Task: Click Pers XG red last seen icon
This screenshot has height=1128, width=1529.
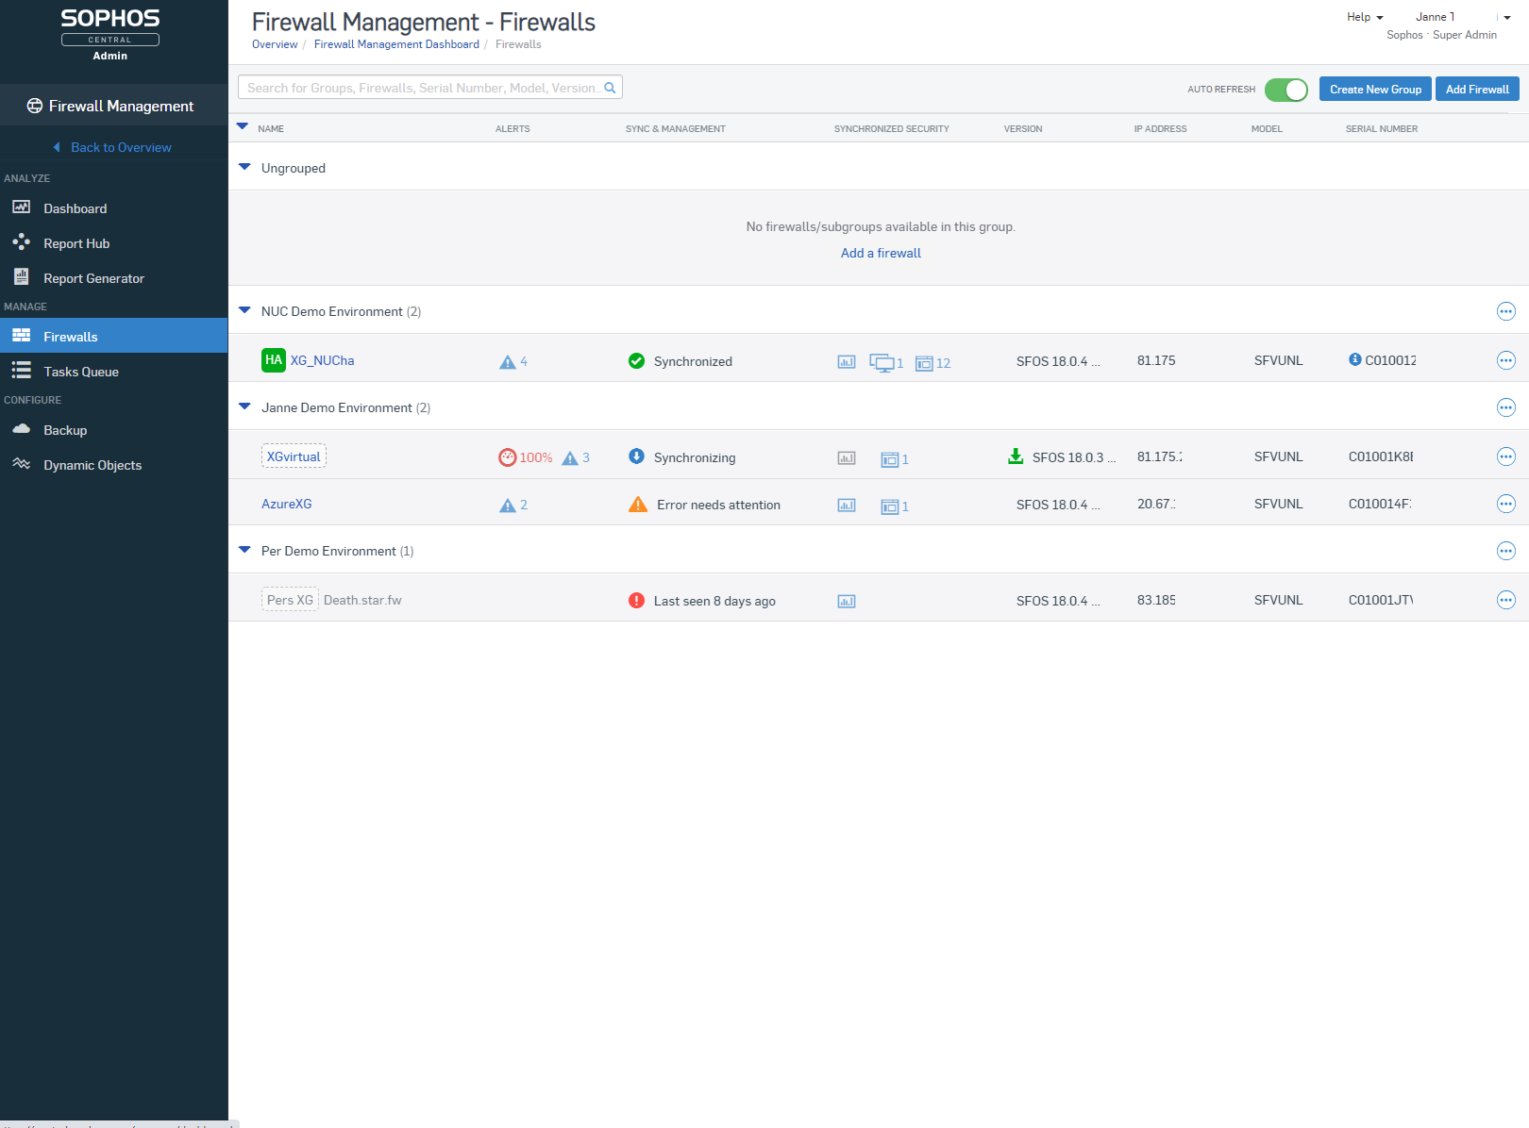Action: pyautogui.click(x=636, y=600)
